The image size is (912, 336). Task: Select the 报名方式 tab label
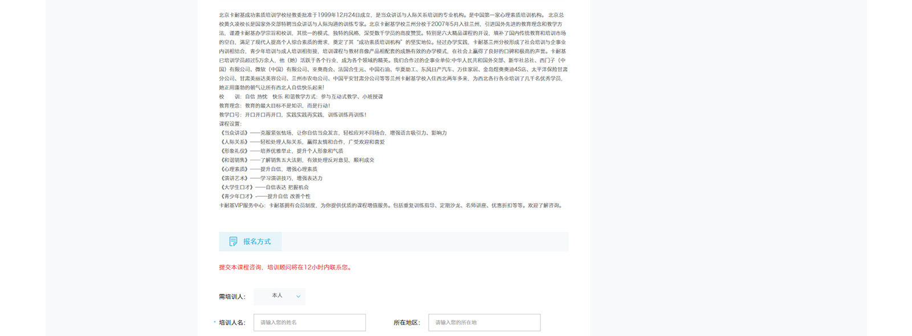coord(257,242)
